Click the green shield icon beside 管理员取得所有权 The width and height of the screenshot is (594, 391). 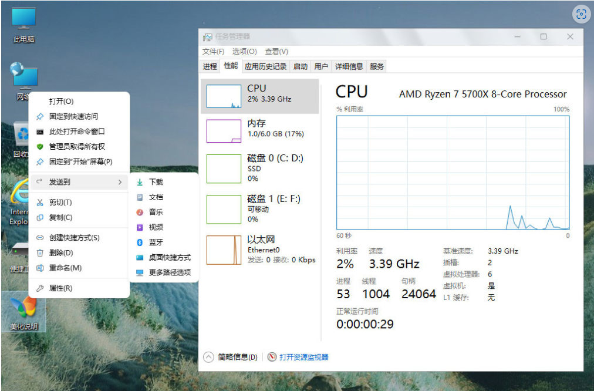(40, 147)
